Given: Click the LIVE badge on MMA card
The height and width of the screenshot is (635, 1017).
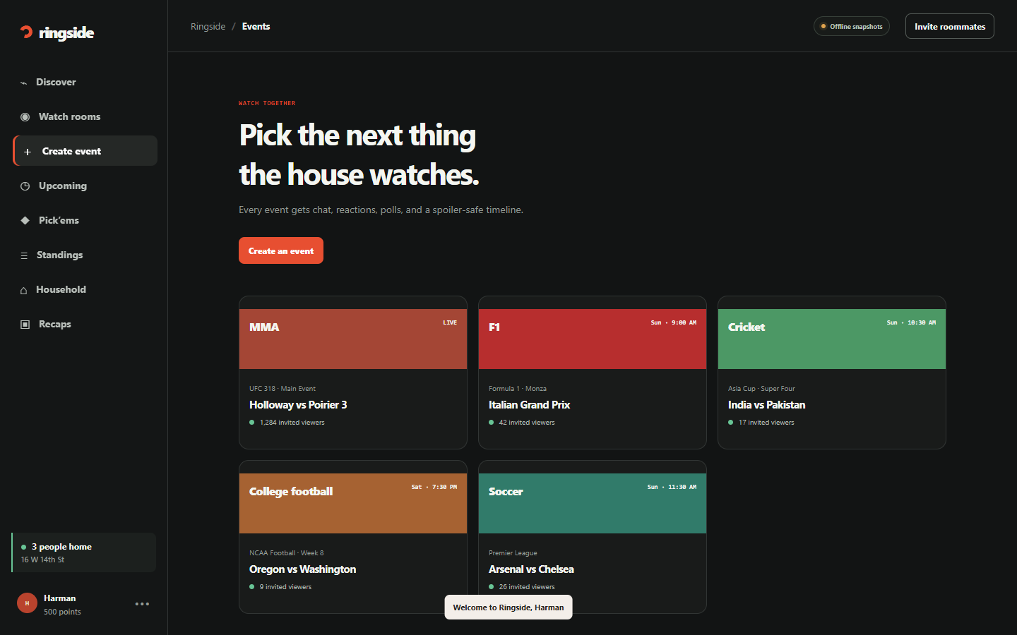Looking at the screenshot, I should tap(450, 322).
